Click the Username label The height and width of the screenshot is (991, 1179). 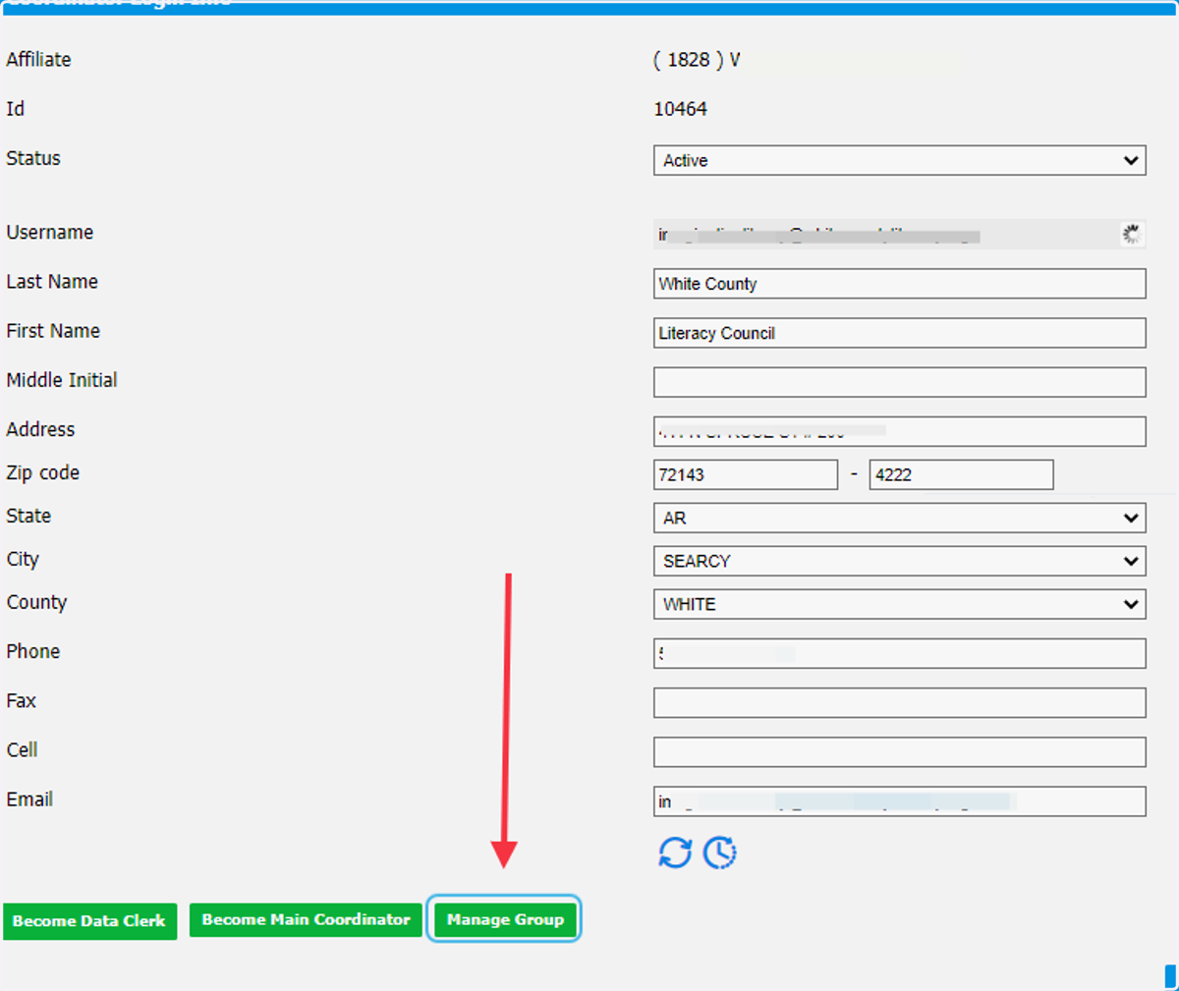pyautogui.click(x=50, y=233)
